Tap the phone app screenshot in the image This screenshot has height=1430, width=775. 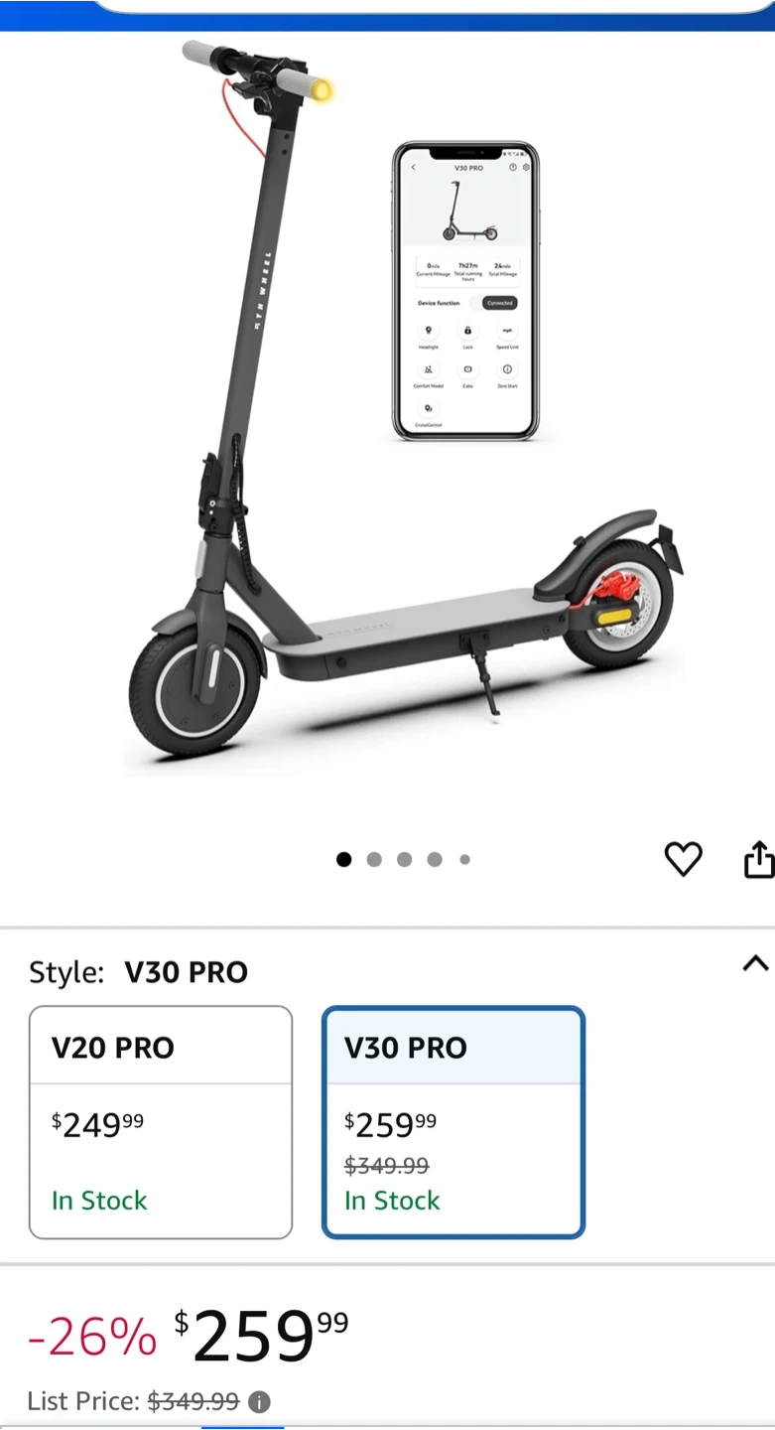(x=465, y=291)
